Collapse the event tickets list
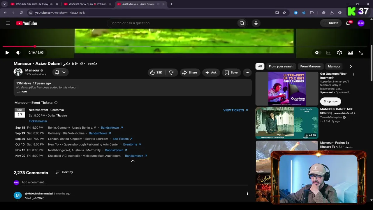The height and width of the screenshot is (210, 373). click(133, 161)
